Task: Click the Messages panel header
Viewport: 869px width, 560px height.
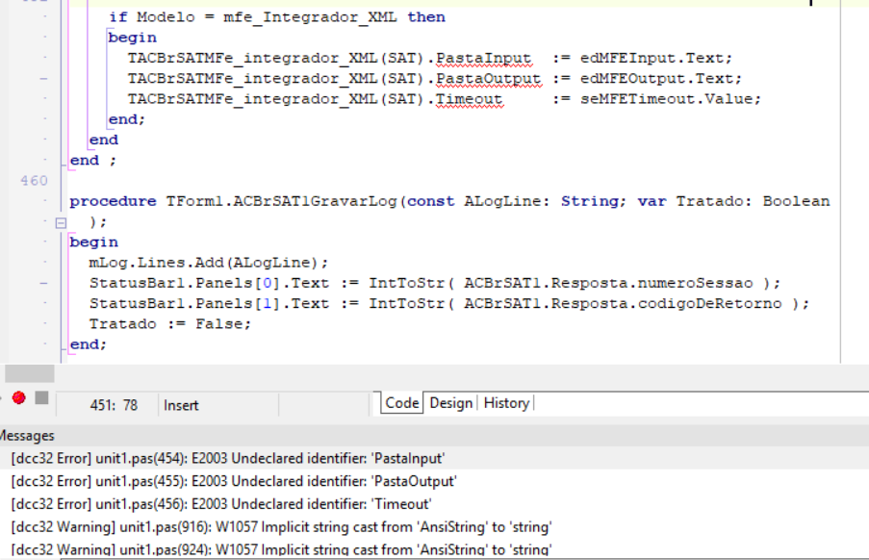Action: click(435, 436)
